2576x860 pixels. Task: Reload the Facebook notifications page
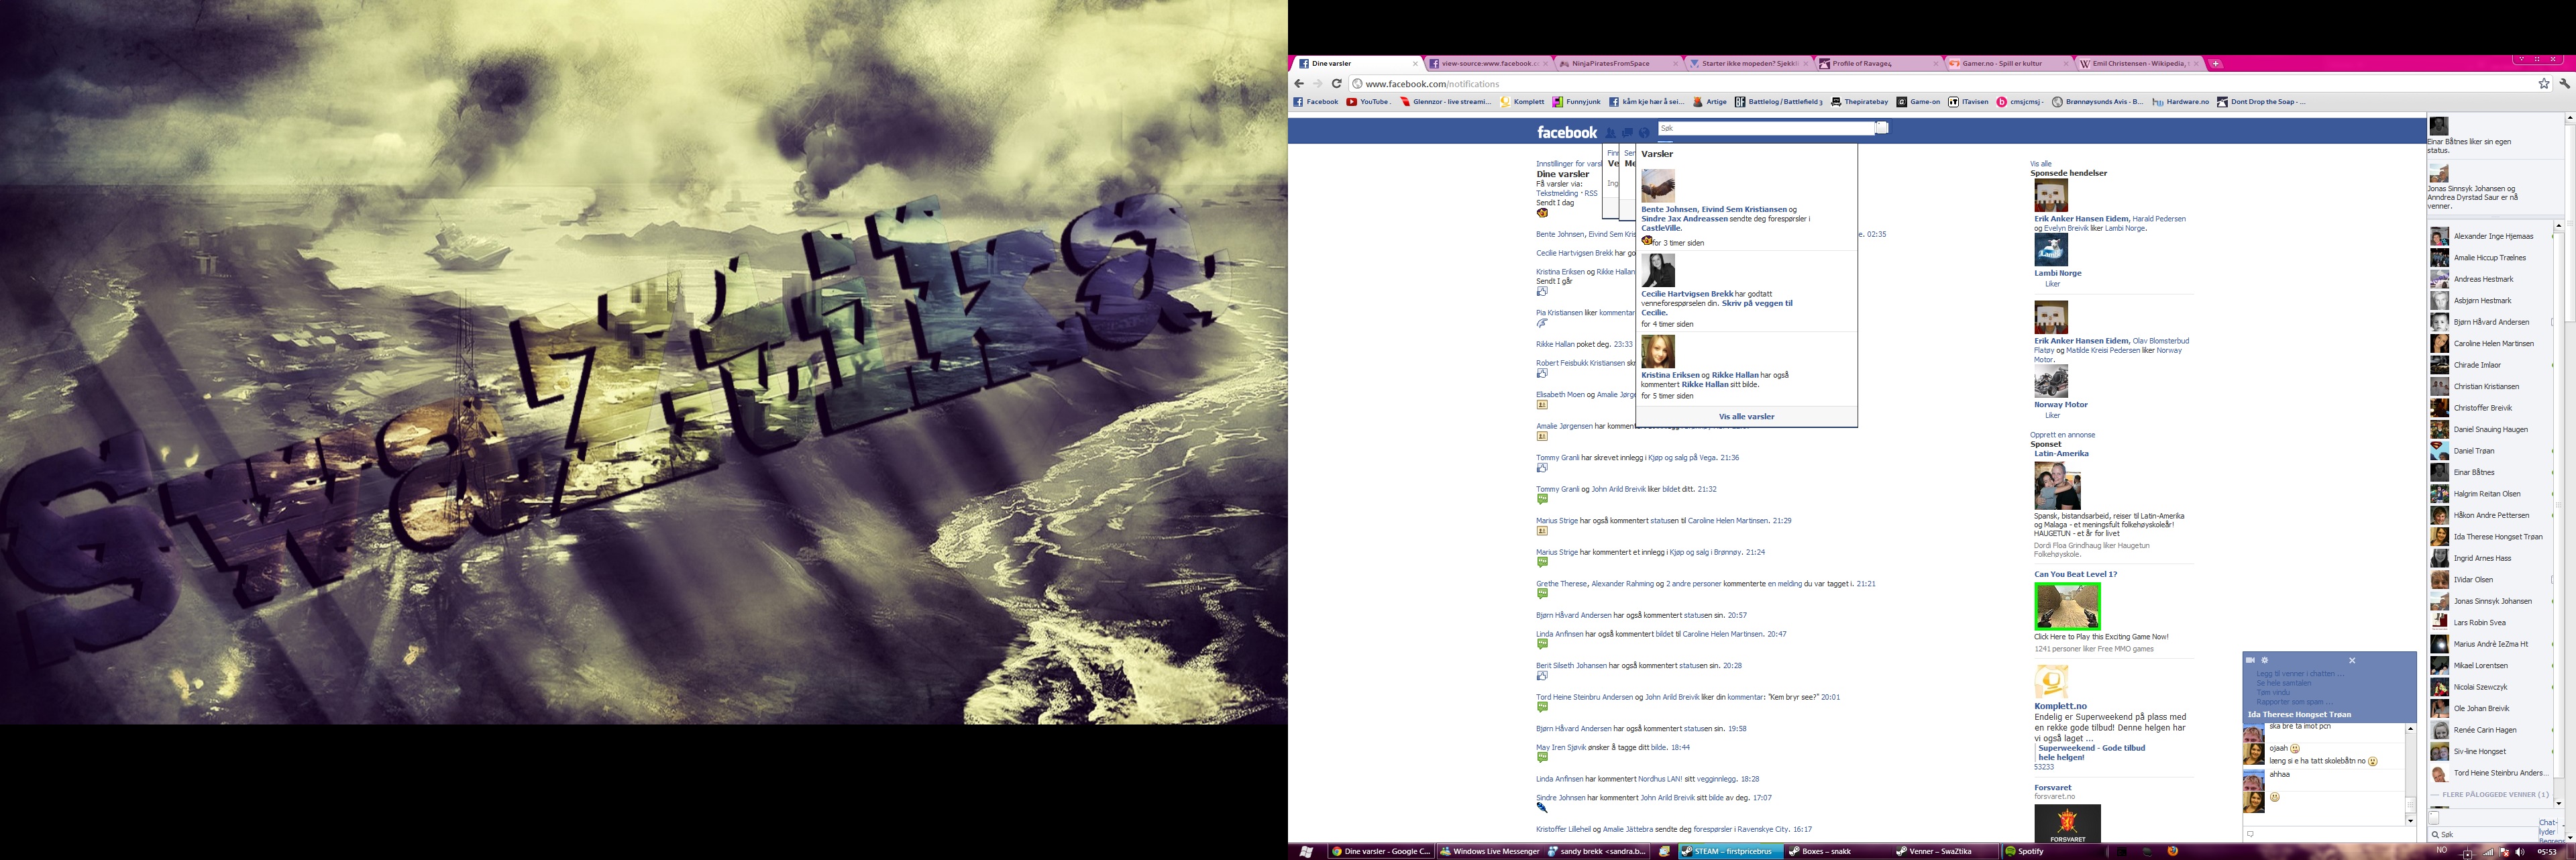(1336, 84)
